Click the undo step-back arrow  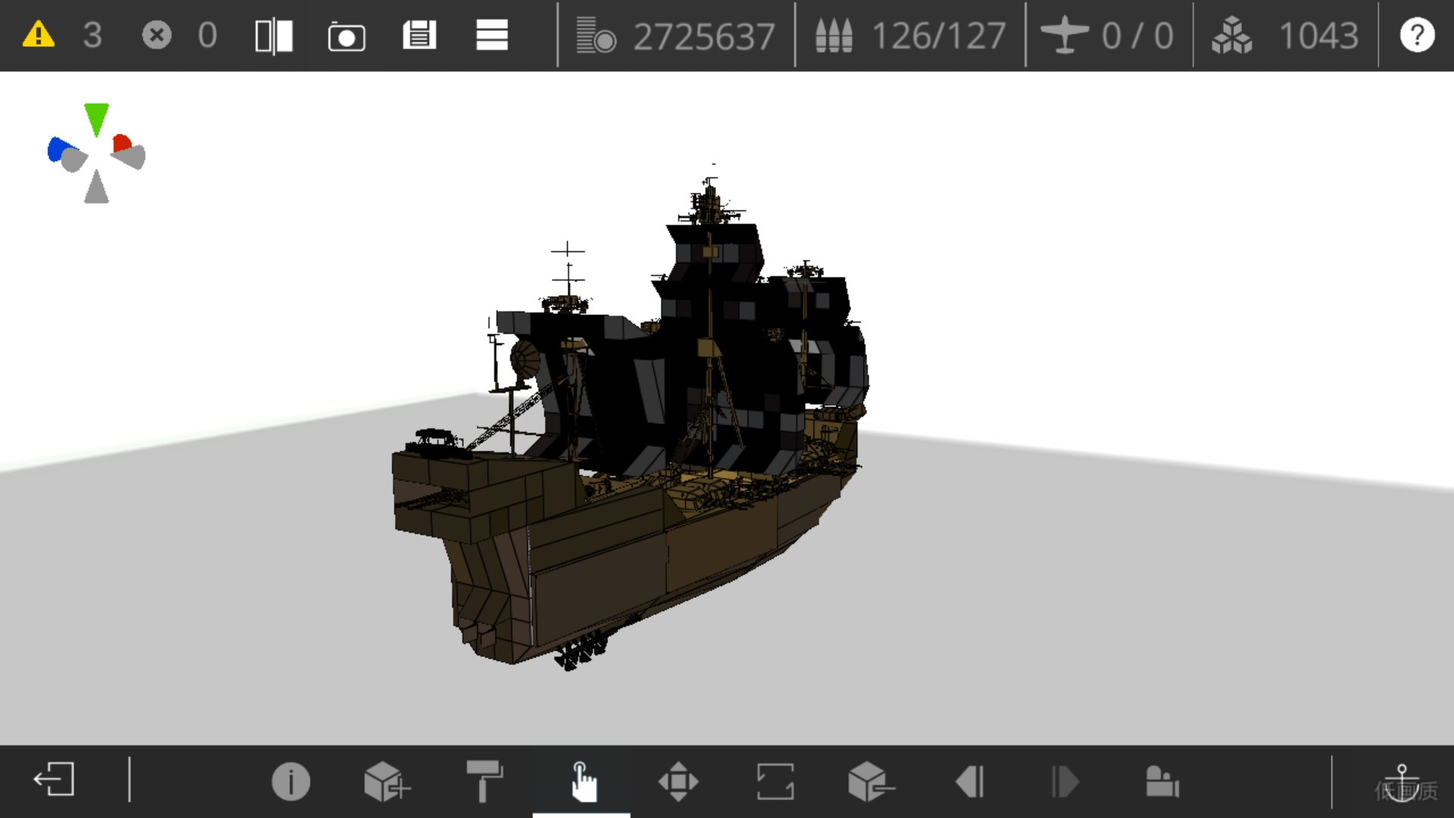pos(969,781)
